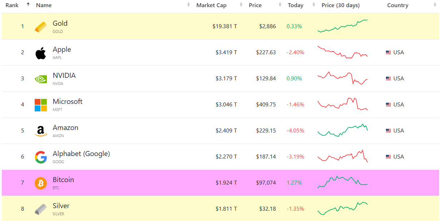Click the USA flag beside Apple
This screenshot has height=221, width=442.
coord(388,52)
